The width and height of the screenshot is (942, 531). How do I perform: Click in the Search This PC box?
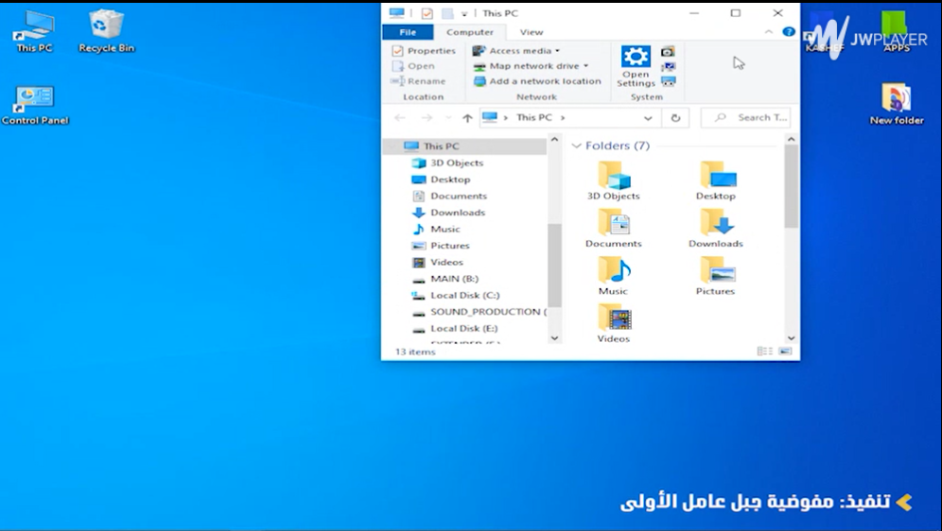[745, 117]
